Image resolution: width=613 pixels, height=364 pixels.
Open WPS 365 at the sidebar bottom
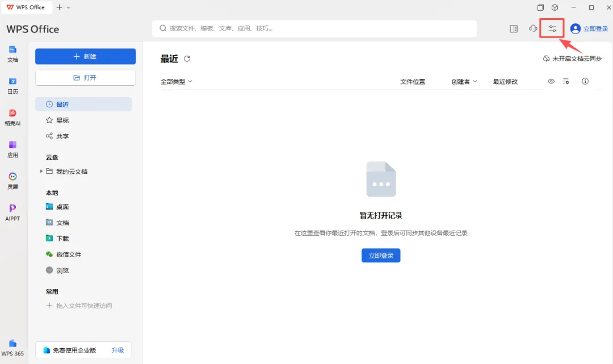(12, 348)
